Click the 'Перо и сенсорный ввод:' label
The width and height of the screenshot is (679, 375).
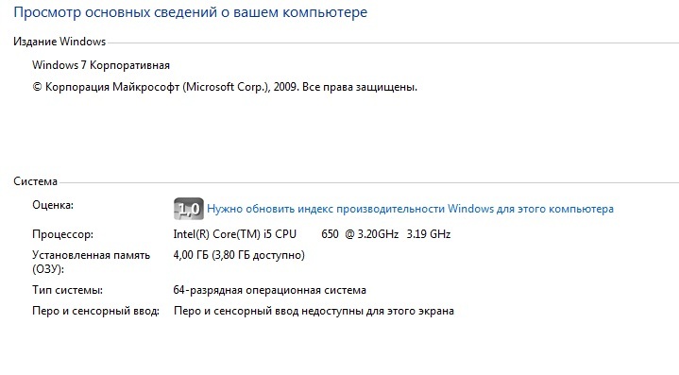pos(95,311)
